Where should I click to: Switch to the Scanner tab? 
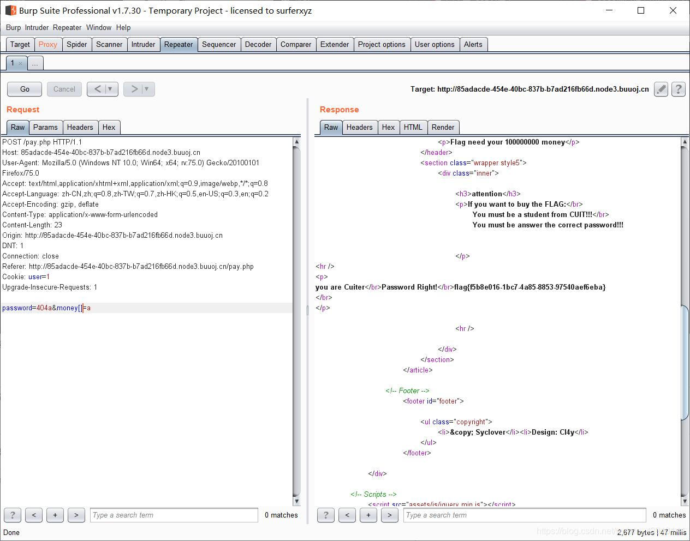[x=109, y=44]
